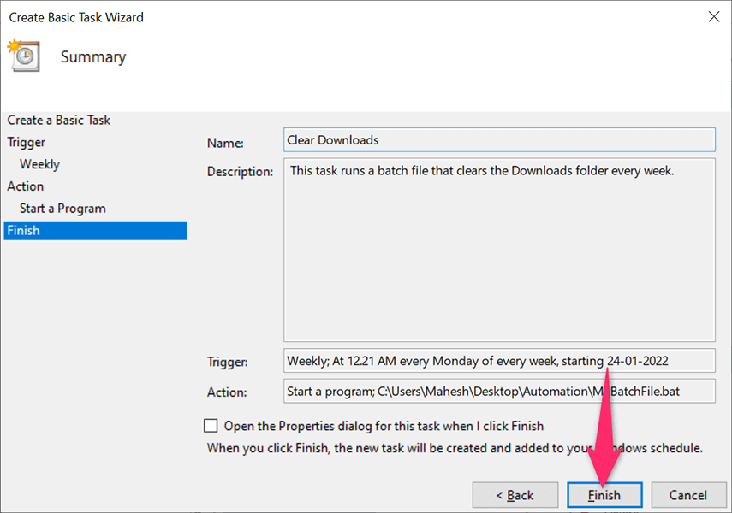Cancel the wizard
Viewport: 732px width, 513px height.
[x=687, y=495]
